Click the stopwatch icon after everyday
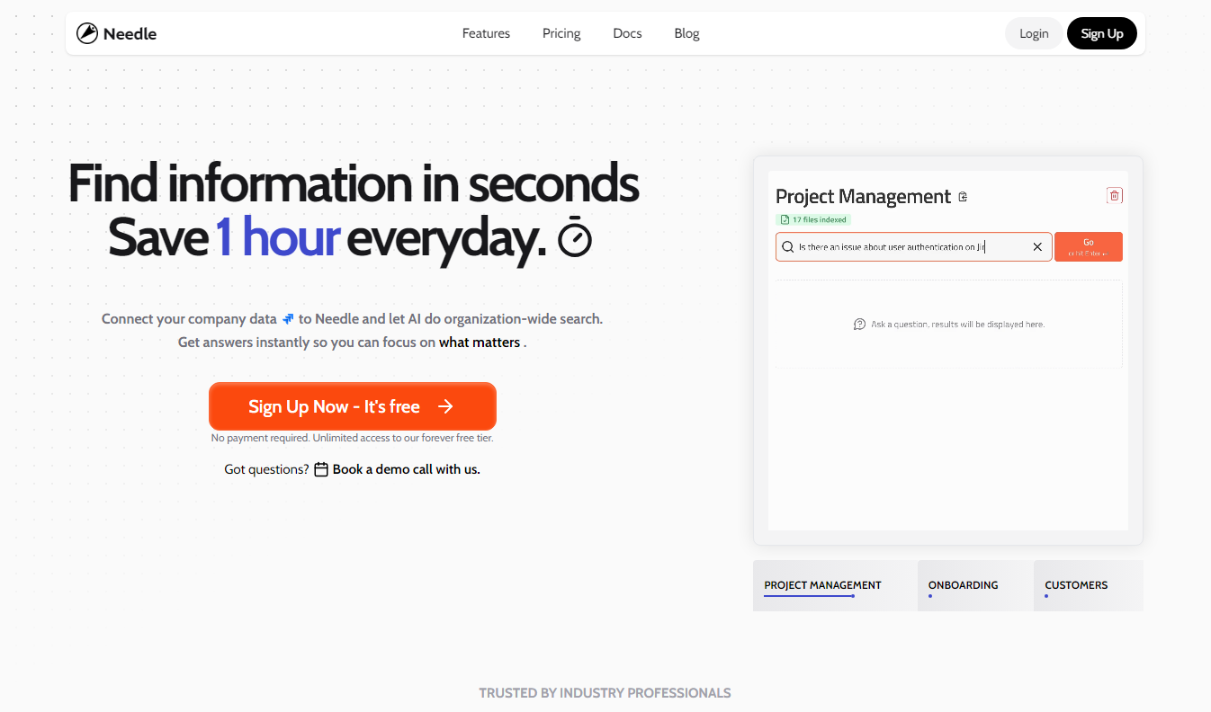1211x712 pixels. (575, 239)
